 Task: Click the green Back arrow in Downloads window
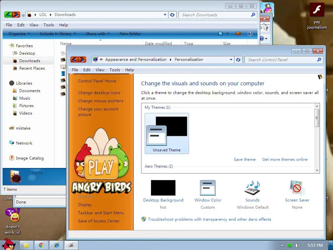(8, 15)
